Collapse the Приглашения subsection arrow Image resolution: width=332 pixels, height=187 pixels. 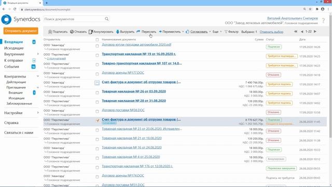[x=38, y=87]
